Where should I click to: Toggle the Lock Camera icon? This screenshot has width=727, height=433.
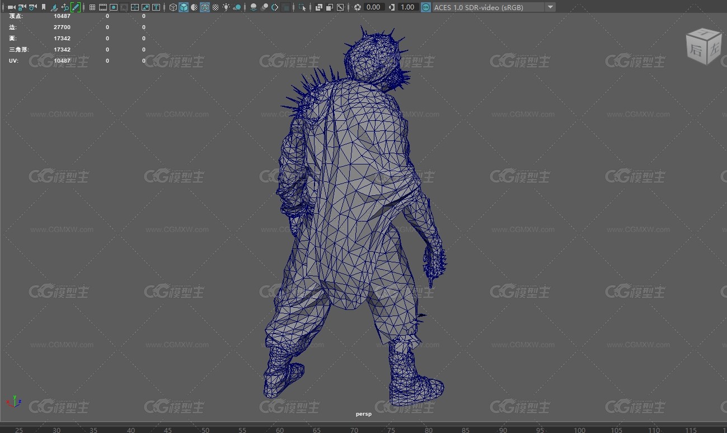tap(22, 7)
